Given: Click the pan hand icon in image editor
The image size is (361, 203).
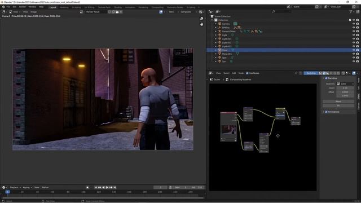Looking at the screenshot, I should click(202, 24).
